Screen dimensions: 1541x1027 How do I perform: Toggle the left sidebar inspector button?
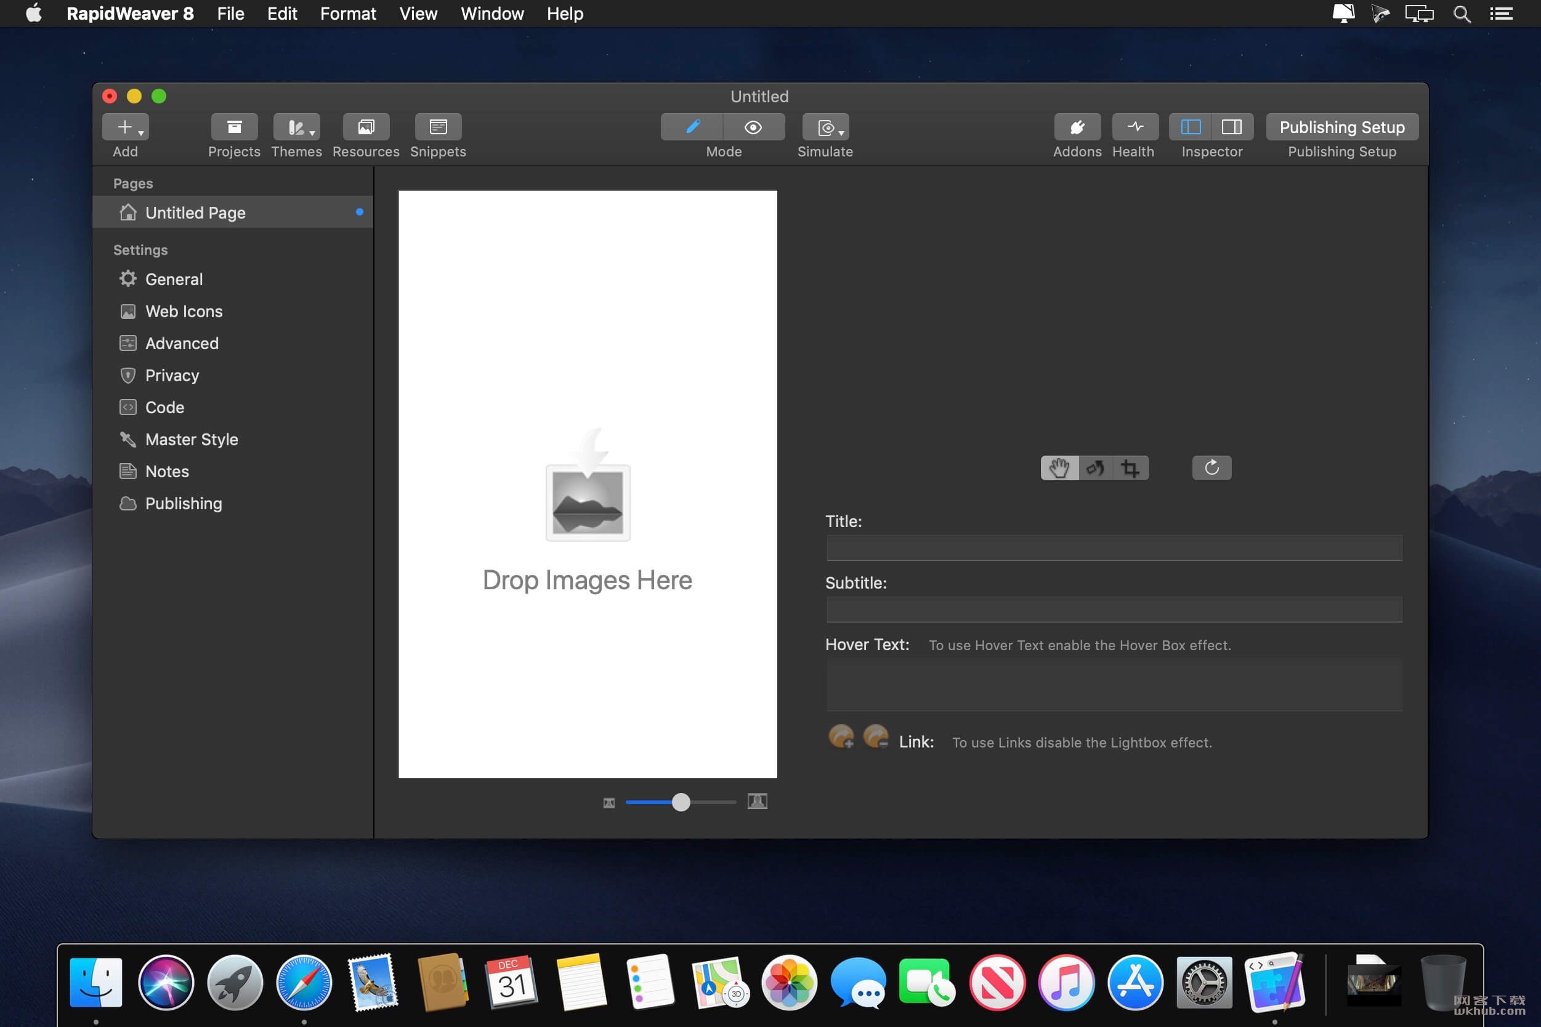click(x=1191, y=127)
